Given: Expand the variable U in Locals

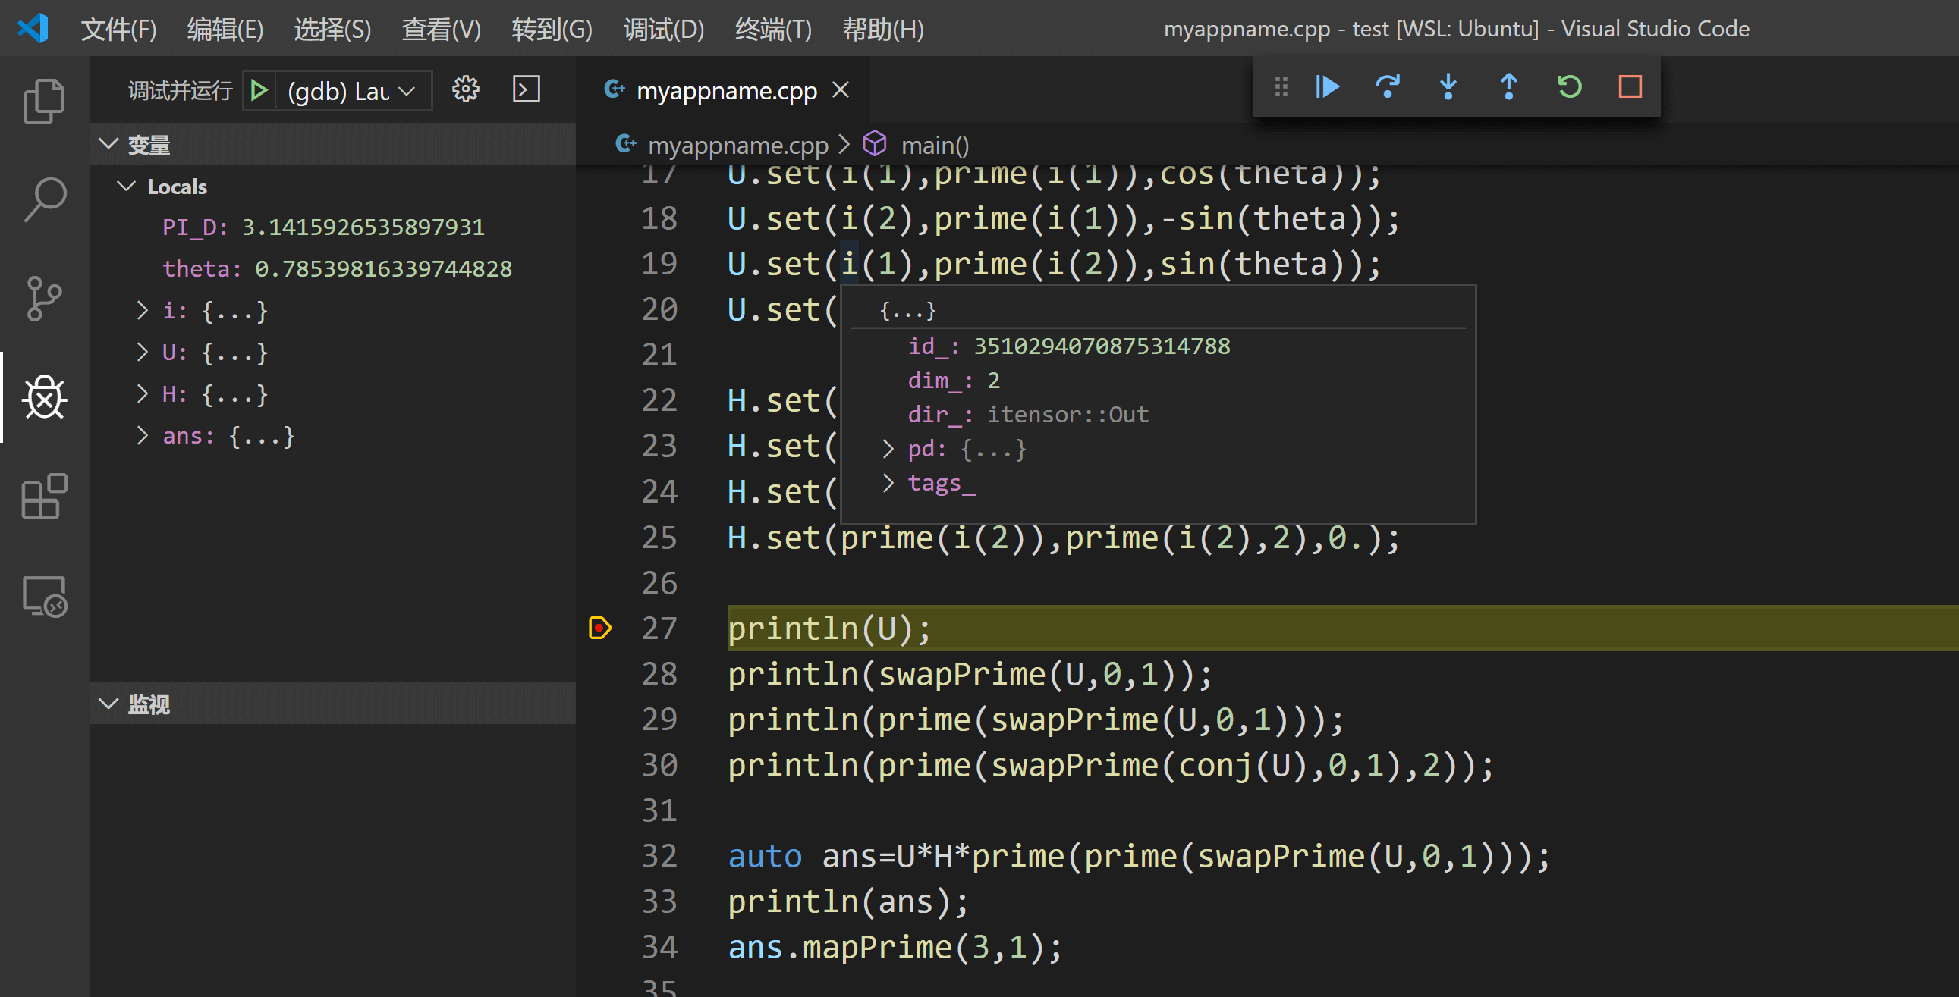Looking at the screenshot, I should [142, 353].
